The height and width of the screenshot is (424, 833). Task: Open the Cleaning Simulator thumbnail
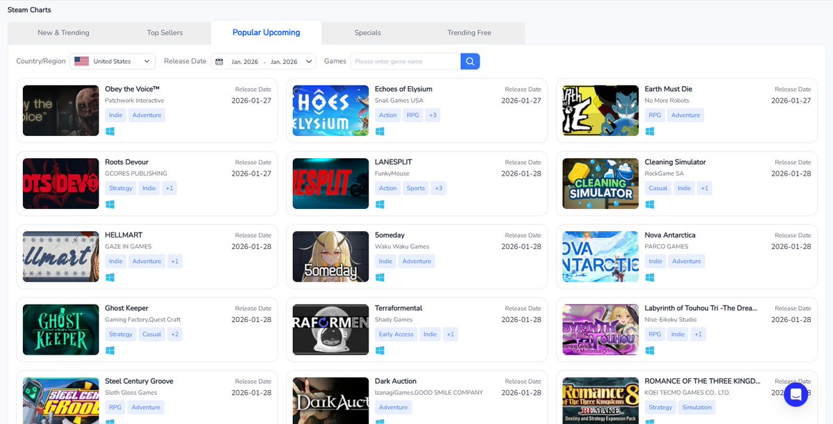coord(600,184)
